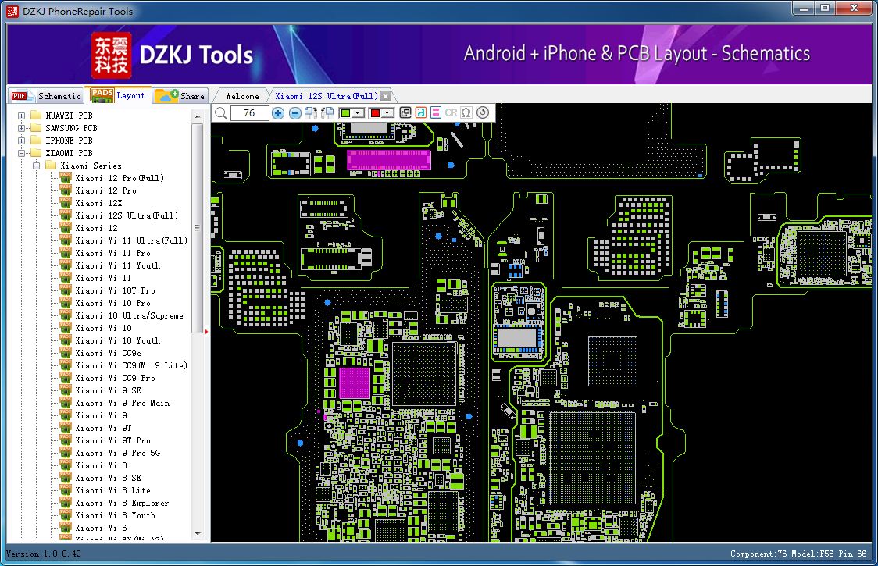
Task: Click the IPHONE PCB folder icon
Action: click(x=37, y=141)
